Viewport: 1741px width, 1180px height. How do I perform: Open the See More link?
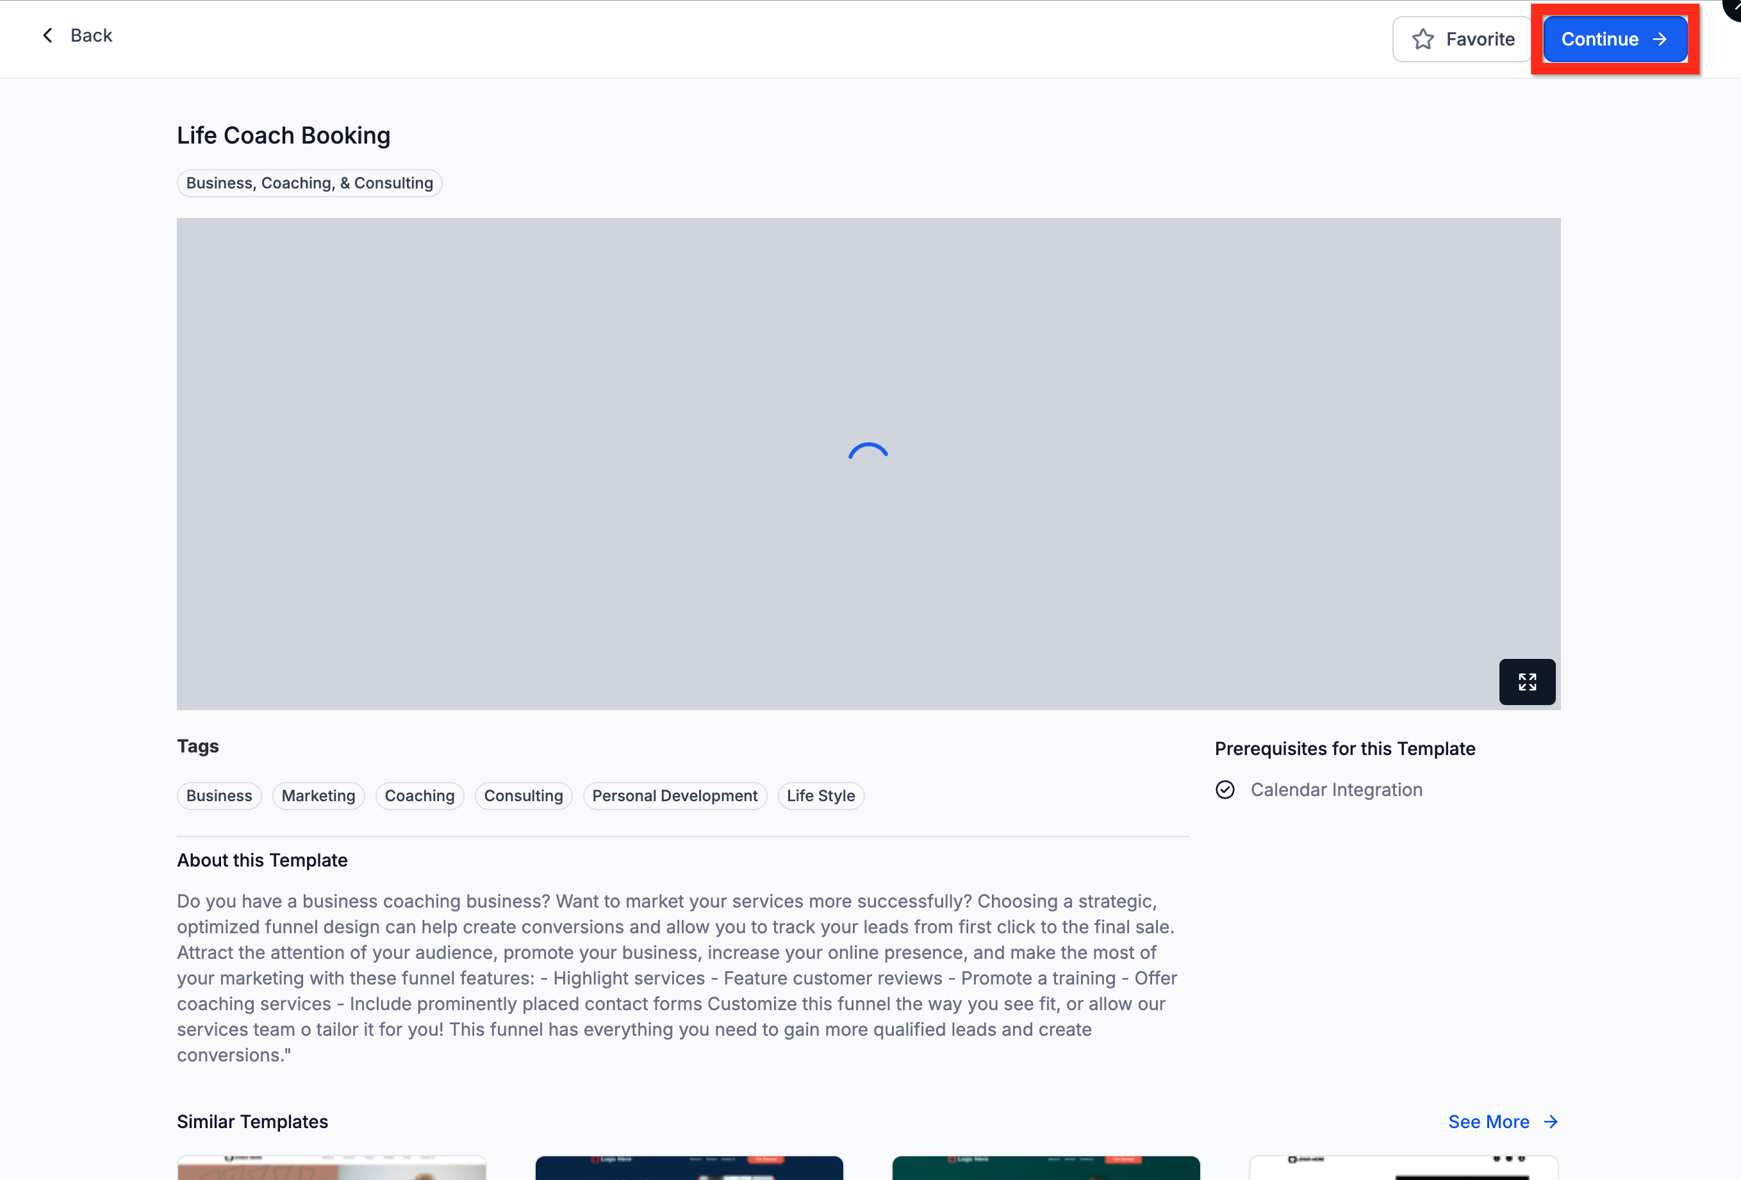(x=1489, y=1122)
